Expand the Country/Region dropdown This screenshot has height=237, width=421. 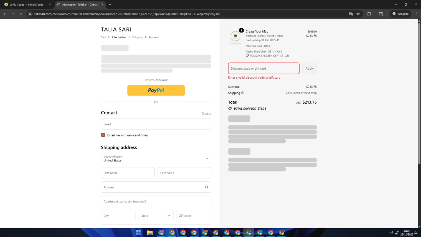pos(156,159)
